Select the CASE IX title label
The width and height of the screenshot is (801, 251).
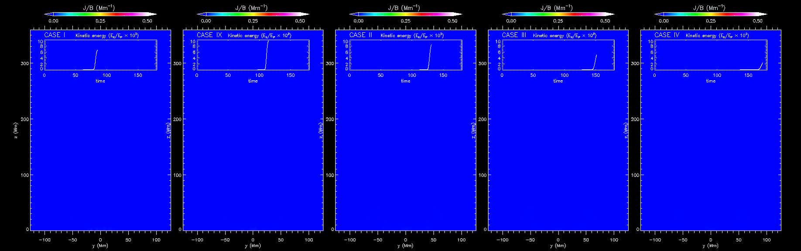tap(209, 35)
